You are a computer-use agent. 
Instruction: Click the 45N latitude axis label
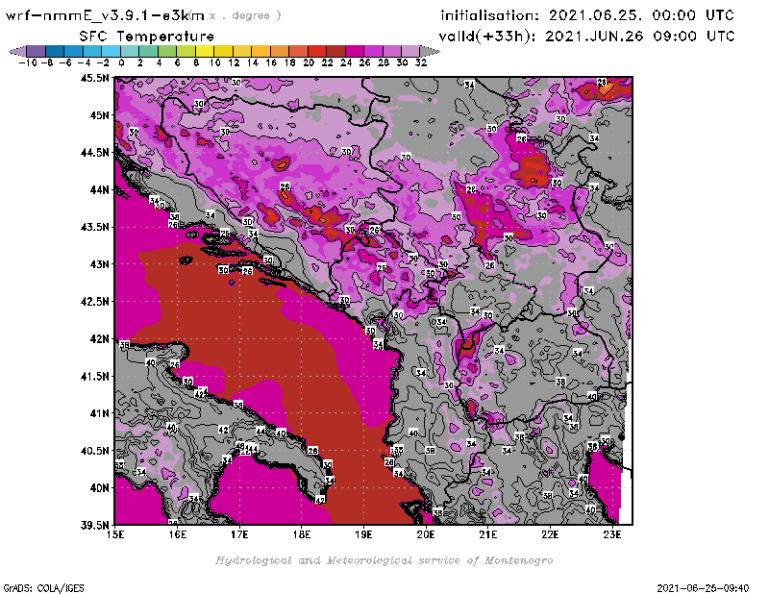100,115
